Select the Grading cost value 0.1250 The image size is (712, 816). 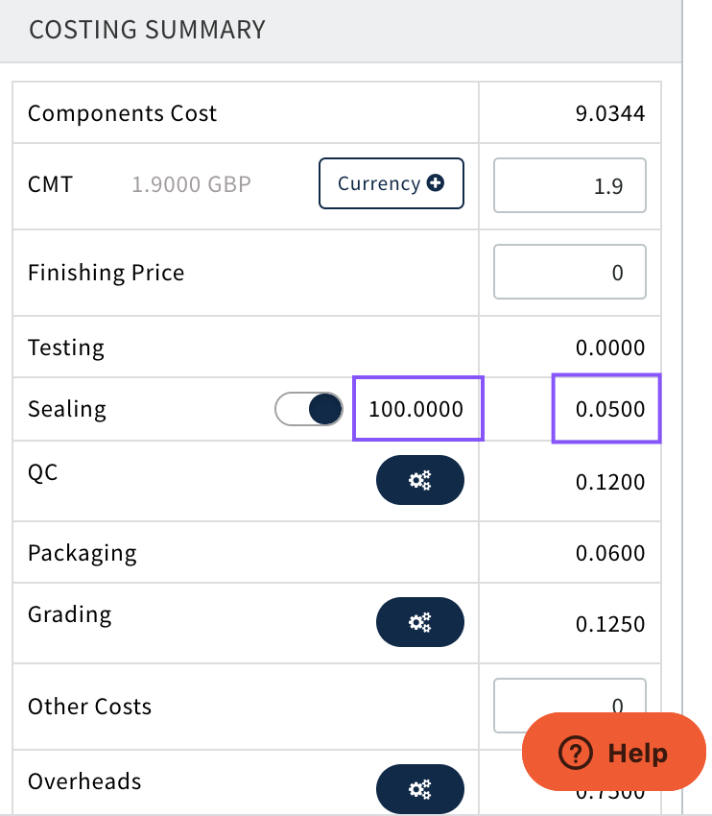click(610, 625)
